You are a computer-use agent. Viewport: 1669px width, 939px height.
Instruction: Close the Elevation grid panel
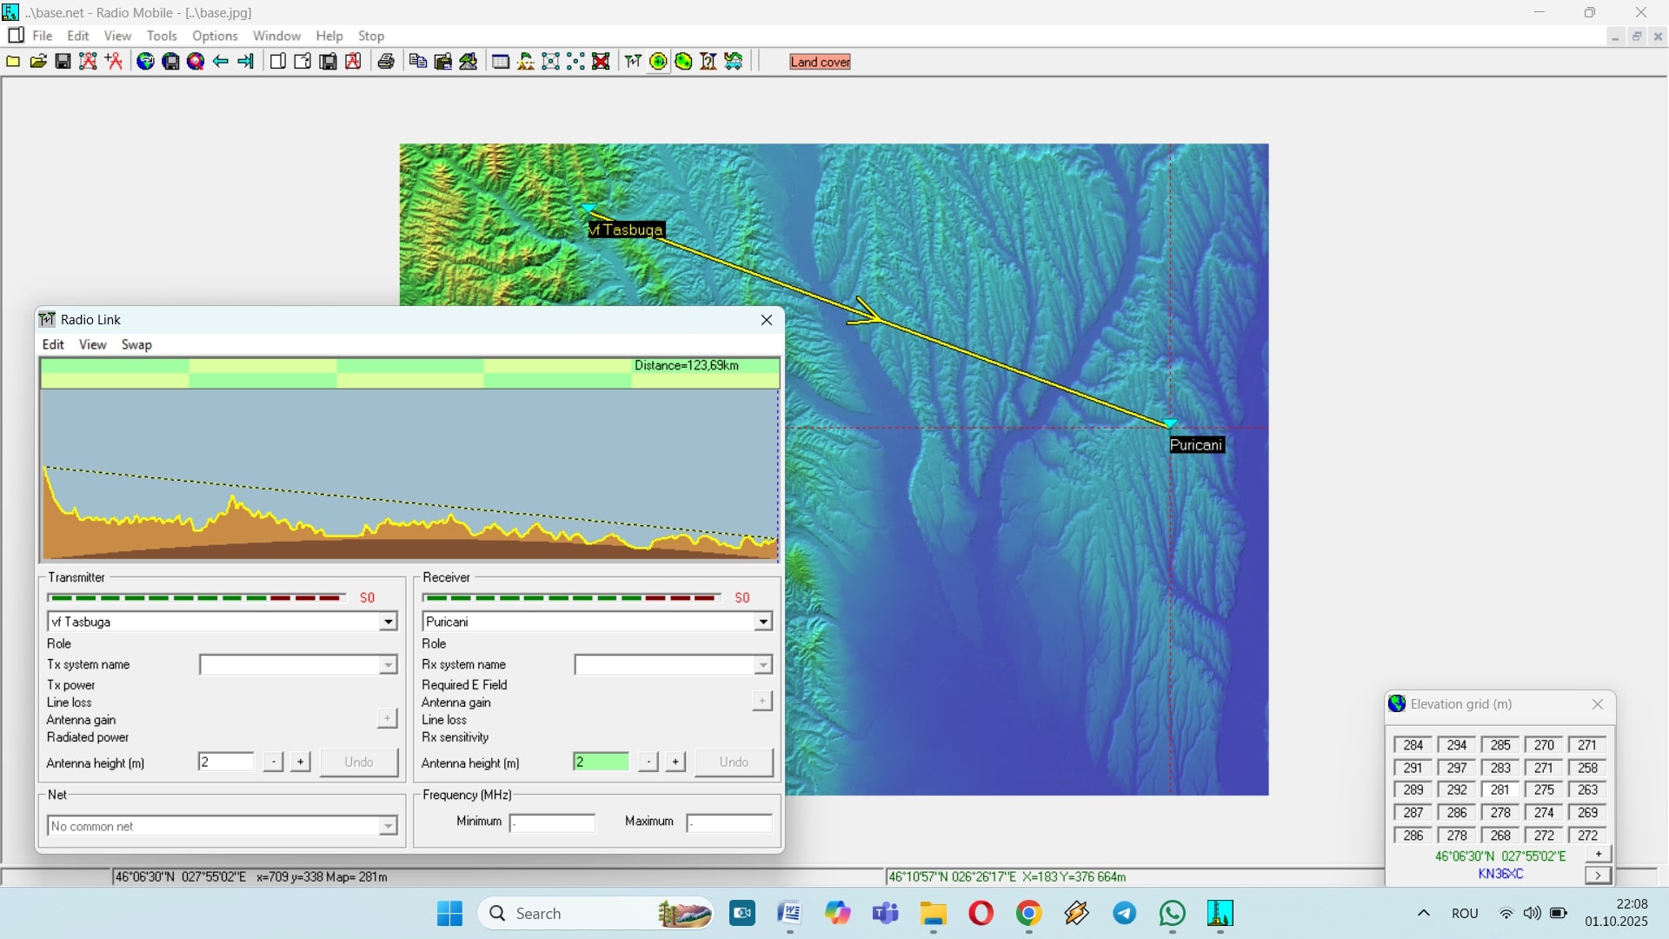(x=1597, y=704)
